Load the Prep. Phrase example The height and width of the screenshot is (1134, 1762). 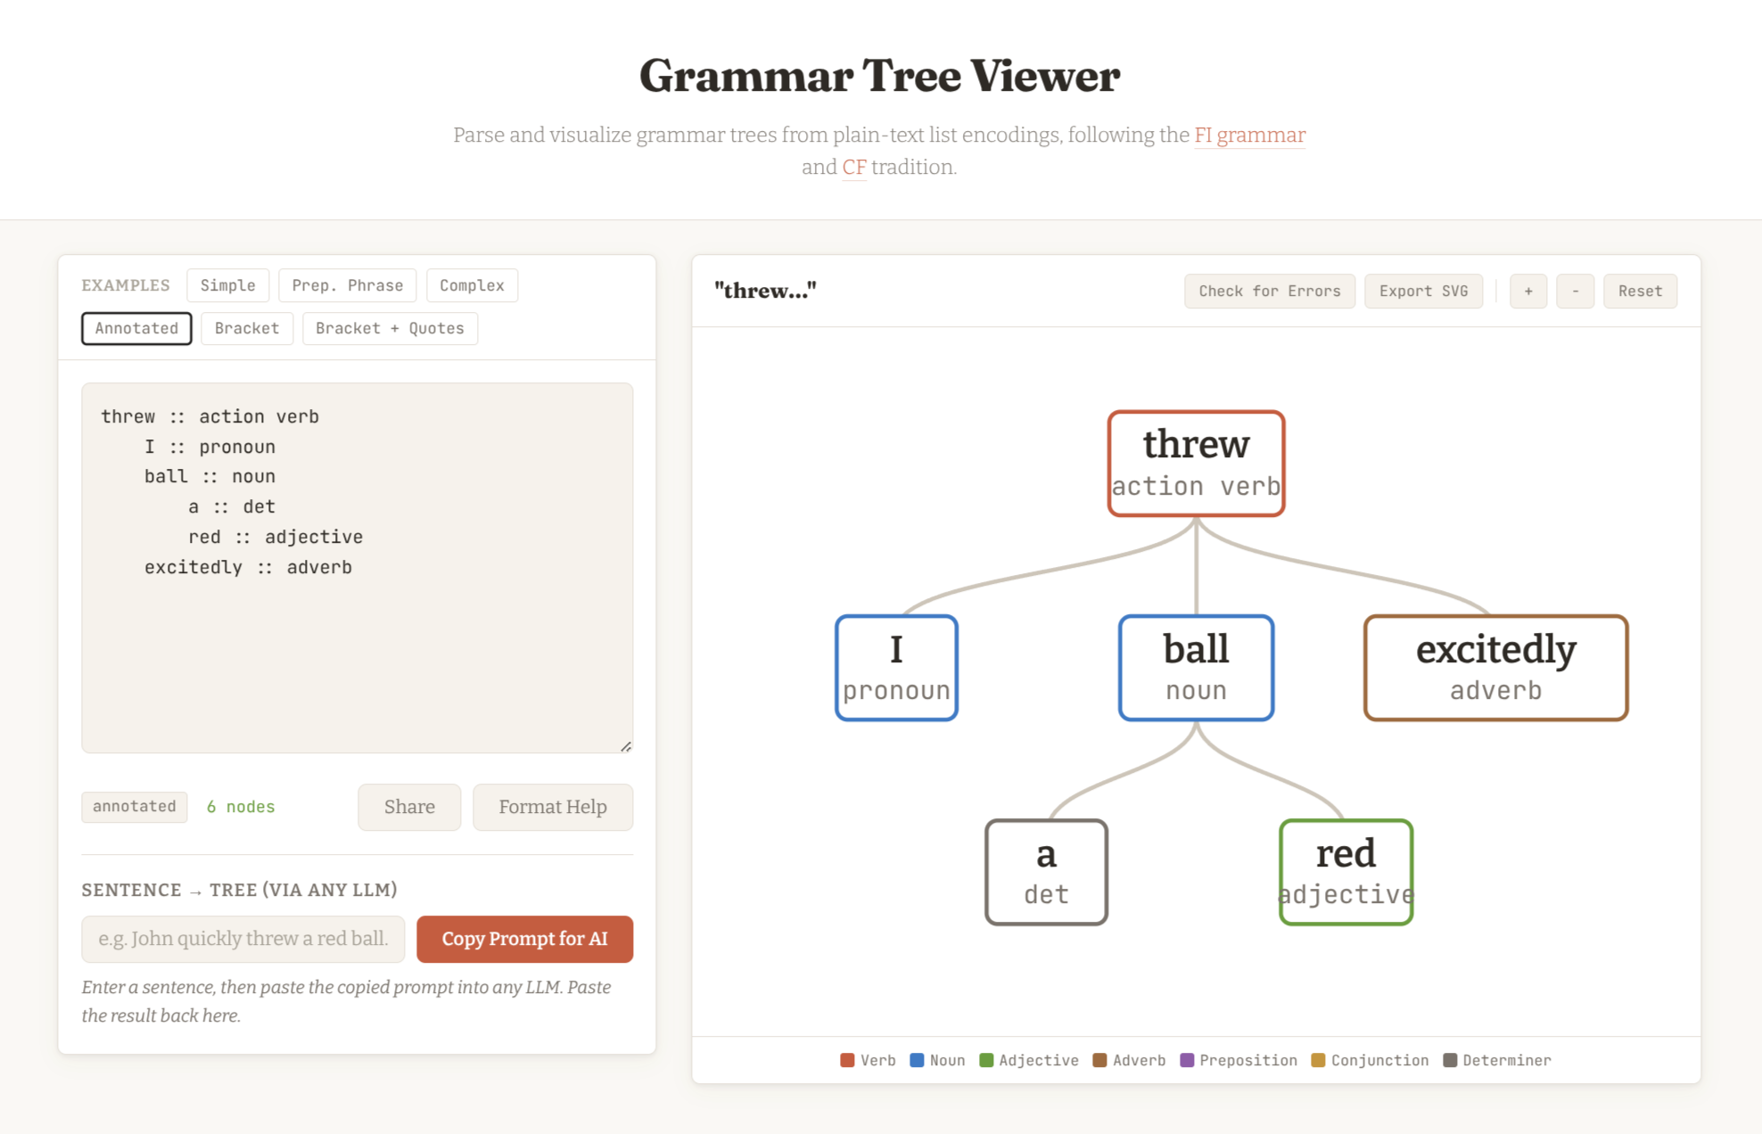(x=347, y=285)
